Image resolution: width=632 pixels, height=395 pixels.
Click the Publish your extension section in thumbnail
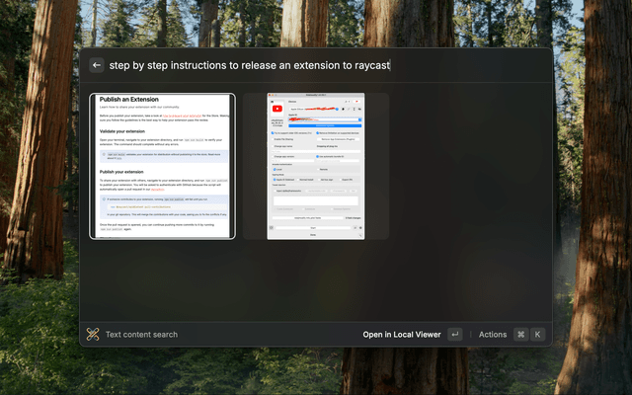click(120, 171)
